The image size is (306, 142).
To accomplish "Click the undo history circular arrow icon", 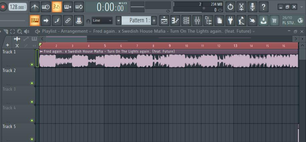I will click(x=230, y=7).
